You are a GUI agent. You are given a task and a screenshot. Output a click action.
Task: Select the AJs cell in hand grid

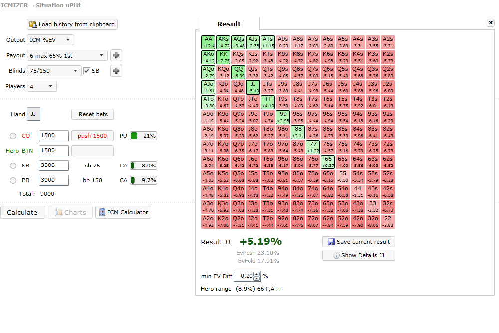pos(253,42)
